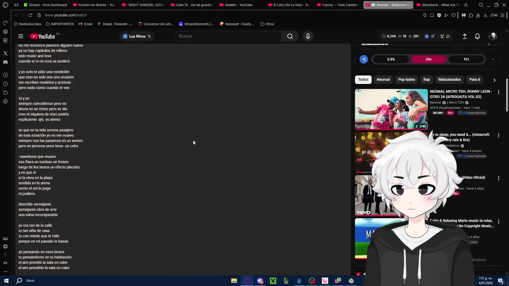Viewport: 509px width, 286px height.
Task: Open tab search magnifier
Action: coord(481,5)
